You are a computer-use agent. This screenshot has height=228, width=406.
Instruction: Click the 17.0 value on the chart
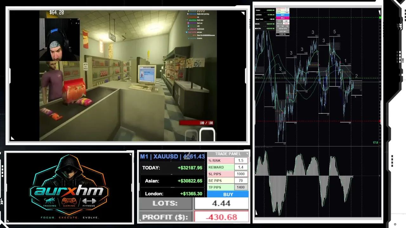click(x=375, y=143)
